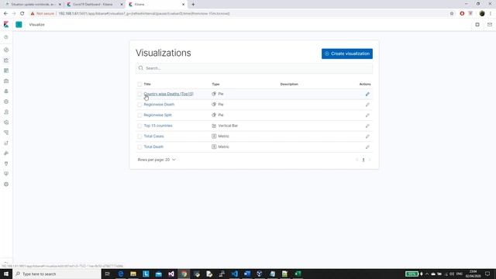Open Machine Learning icon in sidebar
Image resolution: width=496 pixels, height=279 pixels.
[6, 102]
